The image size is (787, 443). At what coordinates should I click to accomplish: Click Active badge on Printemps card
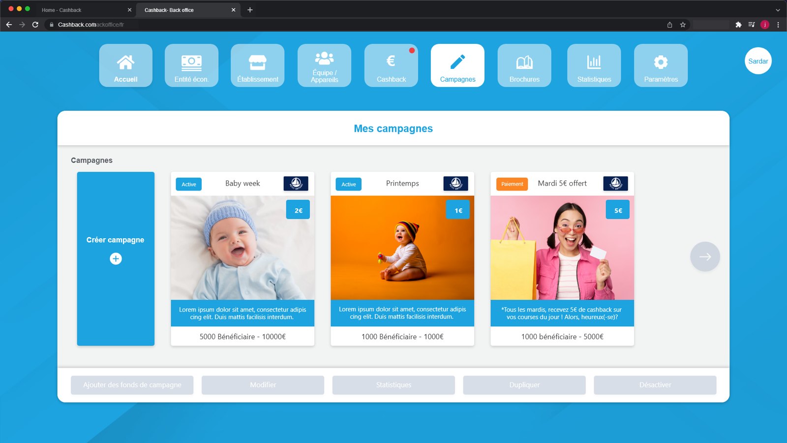[x=349, y=184]
